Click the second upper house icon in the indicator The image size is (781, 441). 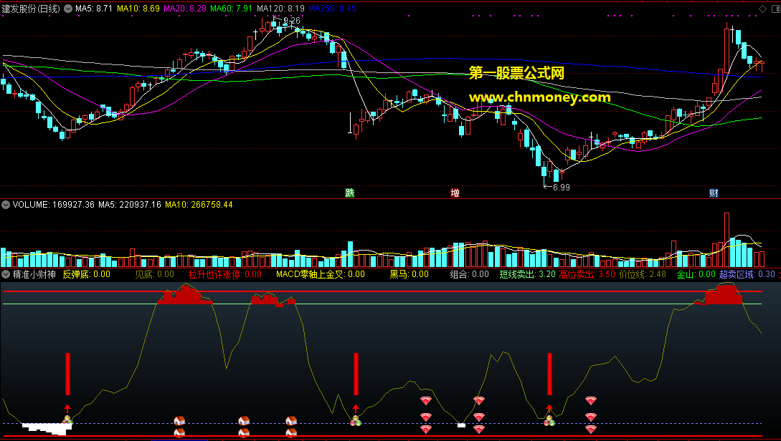click(x=244, y=421)
